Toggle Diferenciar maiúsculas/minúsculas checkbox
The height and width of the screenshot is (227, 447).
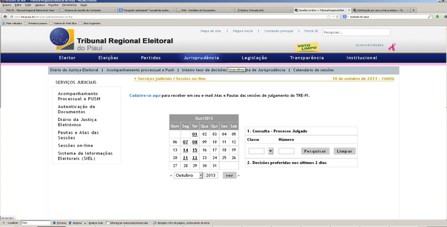click(108, 223)
